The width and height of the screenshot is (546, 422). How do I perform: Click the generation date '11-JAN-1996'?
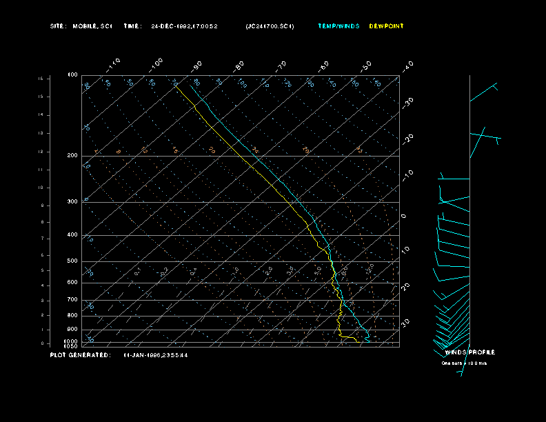coord(141,355)
